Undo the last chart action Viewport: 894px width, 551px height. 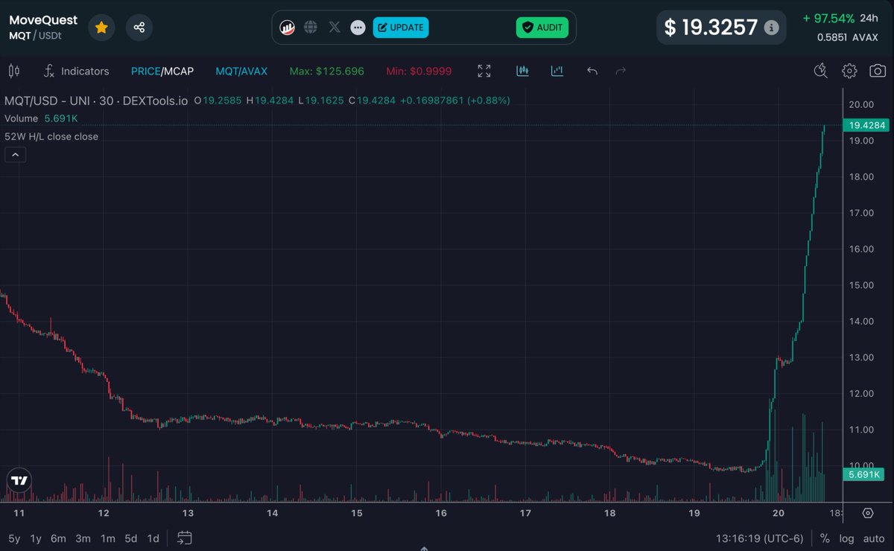(x=592, y=71)
